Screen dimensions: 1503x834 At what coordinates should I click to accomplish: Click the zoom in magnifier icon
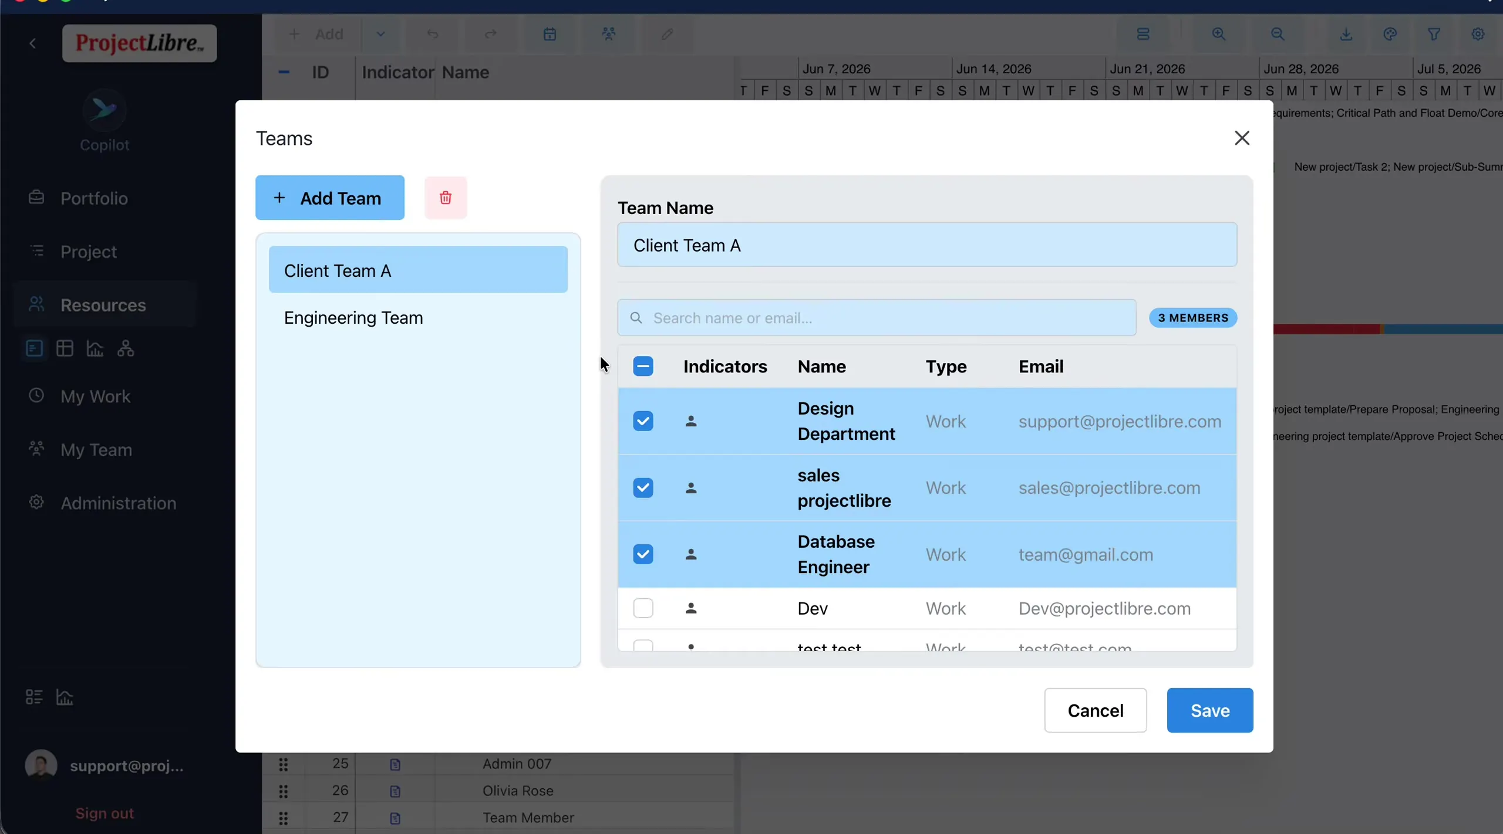(x=1219, y=34)
